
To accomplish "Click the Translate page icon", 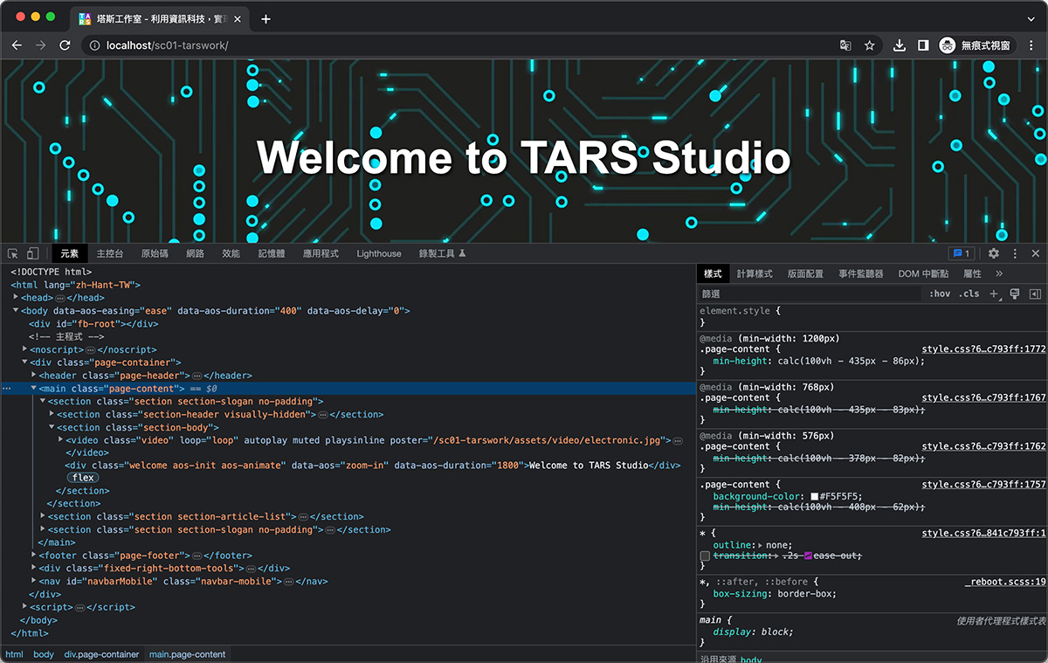I will [x=845, y=45].
